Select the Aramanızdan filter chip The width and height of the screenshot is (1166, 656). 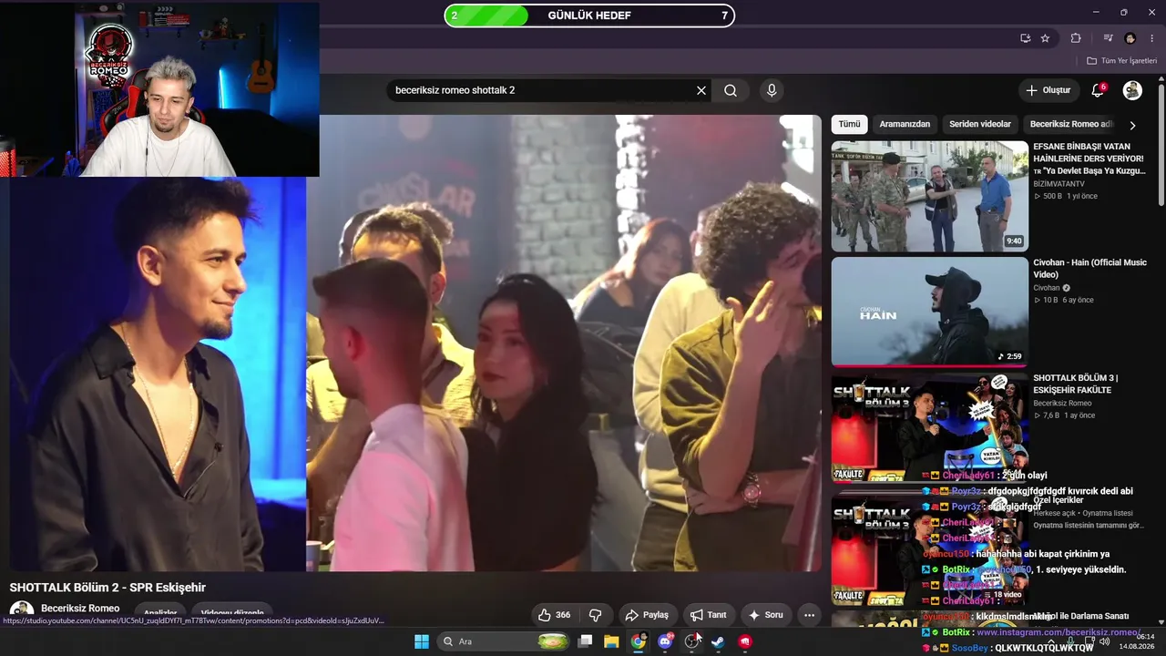coord(905,124)
